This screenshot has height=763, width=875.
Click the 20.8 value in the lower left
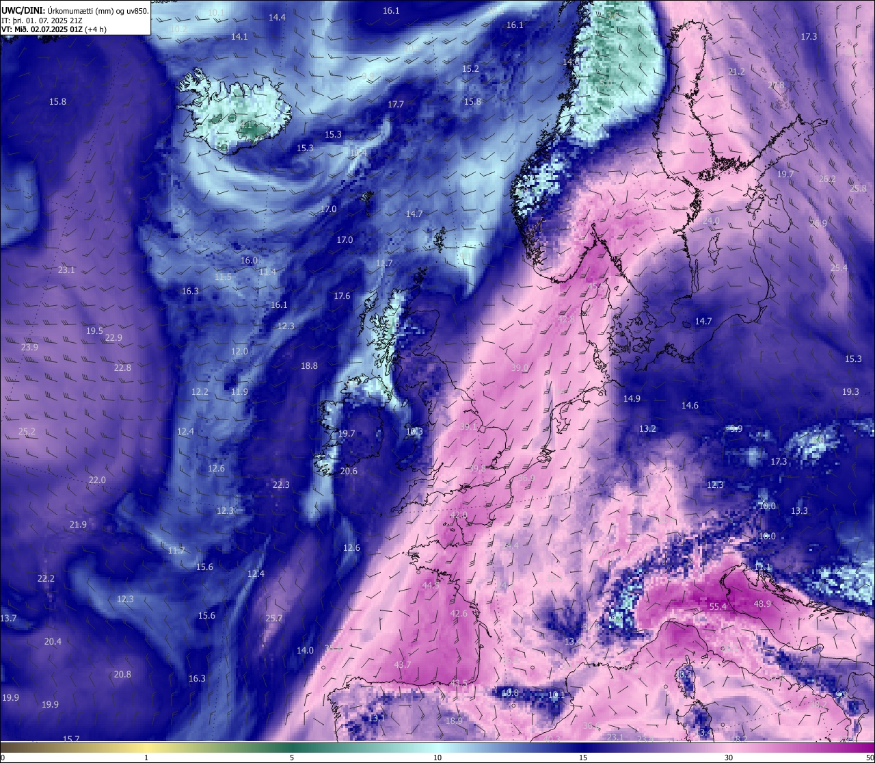[x=122, y=674]
